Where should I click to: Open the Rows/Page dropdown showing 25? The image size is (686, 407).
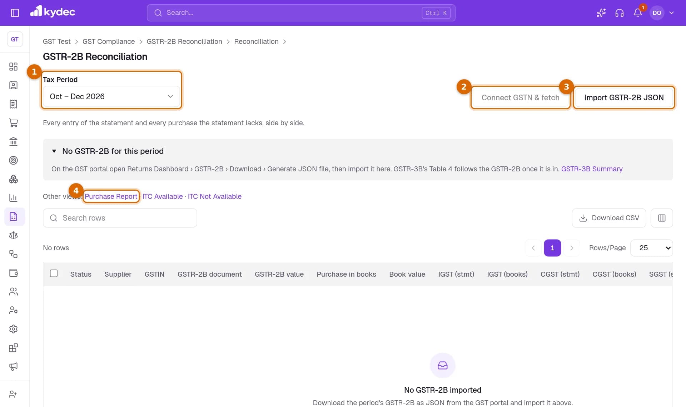652,248
